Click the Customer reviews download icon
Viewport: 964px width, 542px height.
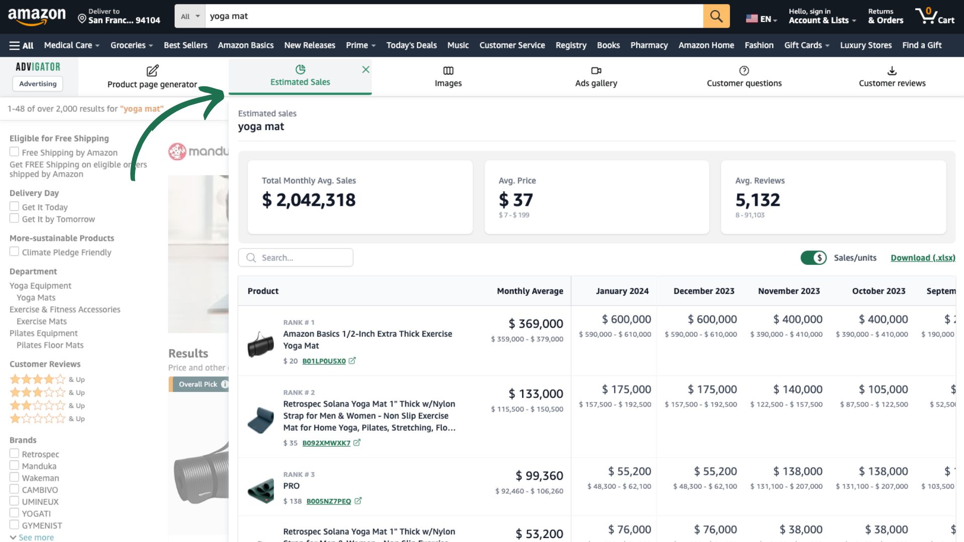tap(892, 71)
